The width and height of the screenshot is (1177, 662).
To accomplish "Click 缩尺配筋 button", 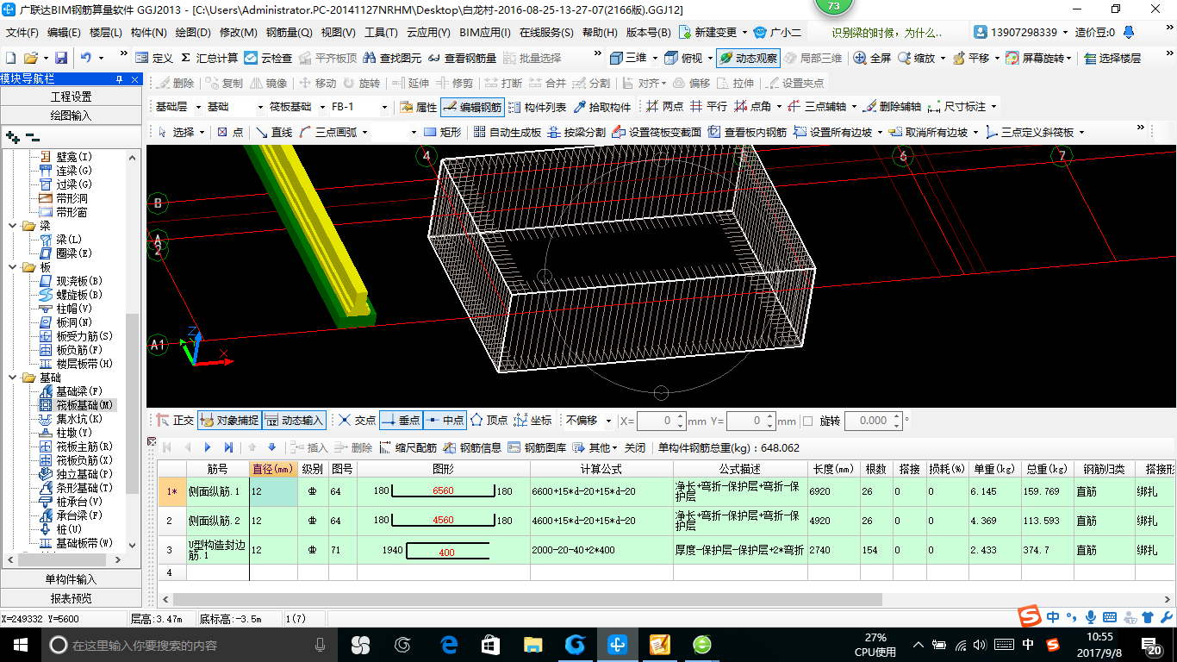I will tap(408, 447).
